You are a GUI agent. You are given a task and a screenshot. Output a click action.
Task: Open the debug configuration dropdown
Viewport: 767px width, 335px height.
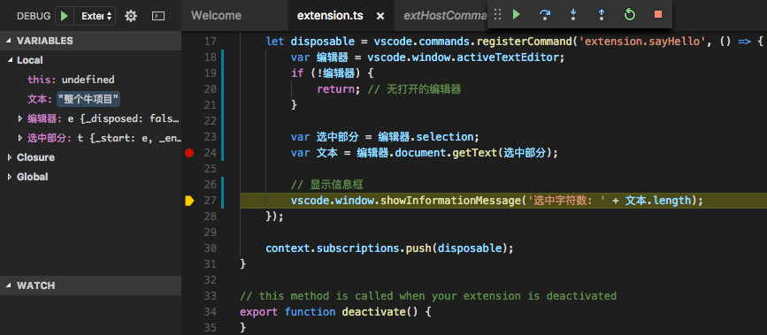pos(96,16)
